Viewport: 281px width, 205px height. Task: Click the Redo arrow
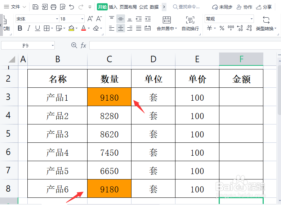pos(81,7)
